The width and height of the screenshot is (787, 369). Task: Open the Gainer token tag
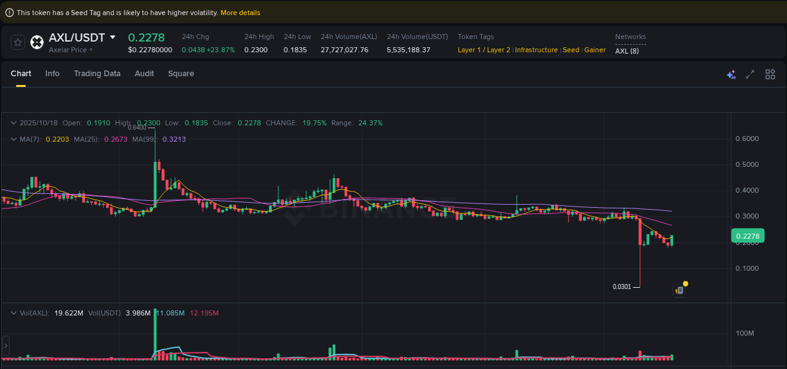point(594,50)
